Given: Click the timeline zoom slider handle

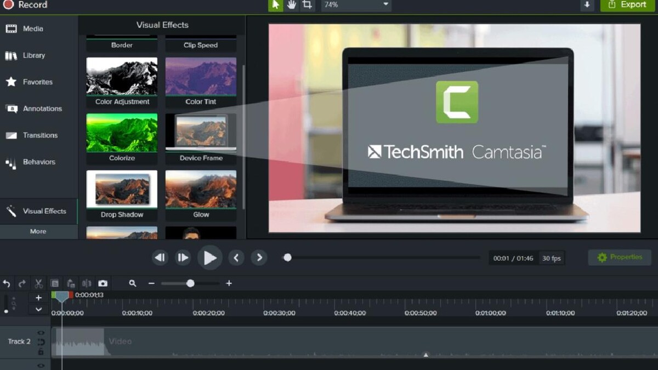Looking at the screenshot, I should pyautogui.click(x=190, y=283).
